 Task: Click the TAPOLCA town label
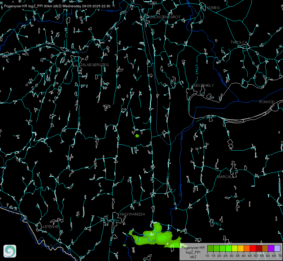click(x=239, y=42)
